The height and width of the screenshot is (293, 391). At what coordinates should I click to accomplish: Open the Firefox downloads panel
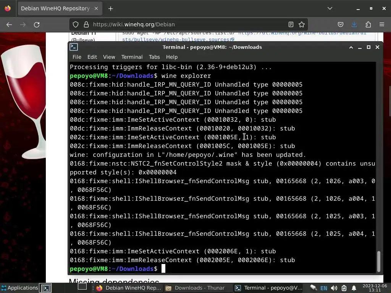[354, 24]
